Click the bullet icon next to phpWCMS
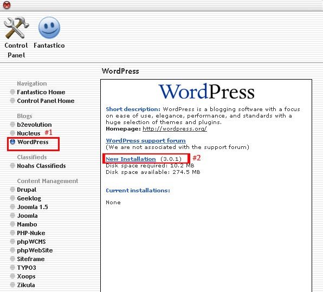The width and height of the screenshot is (323, 292). click(12, 241)
